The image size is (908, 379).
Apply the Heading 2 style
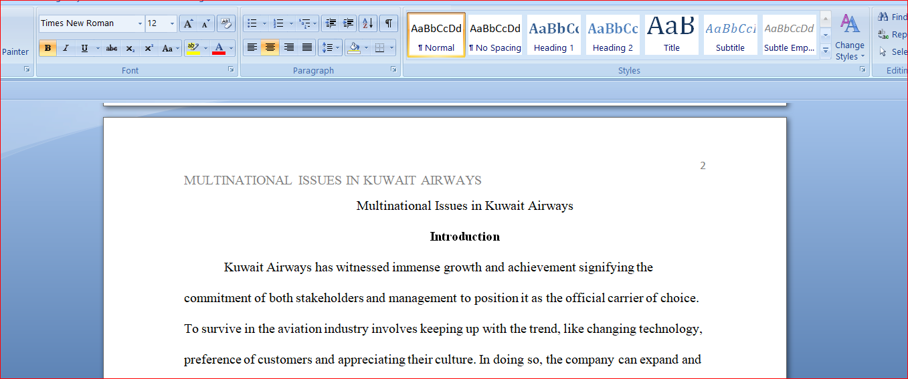(613, 35)
